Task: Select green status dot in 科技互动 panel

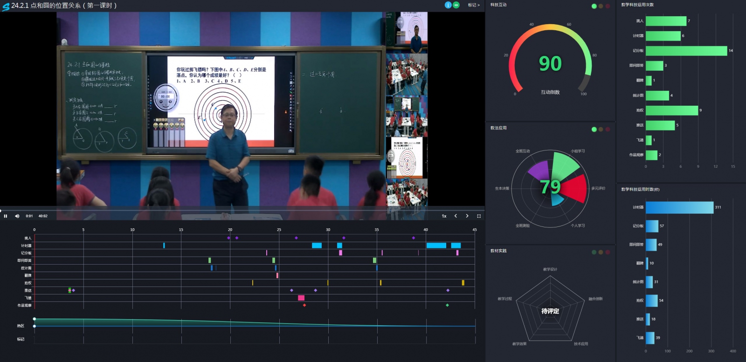Action: pos(594,6)
